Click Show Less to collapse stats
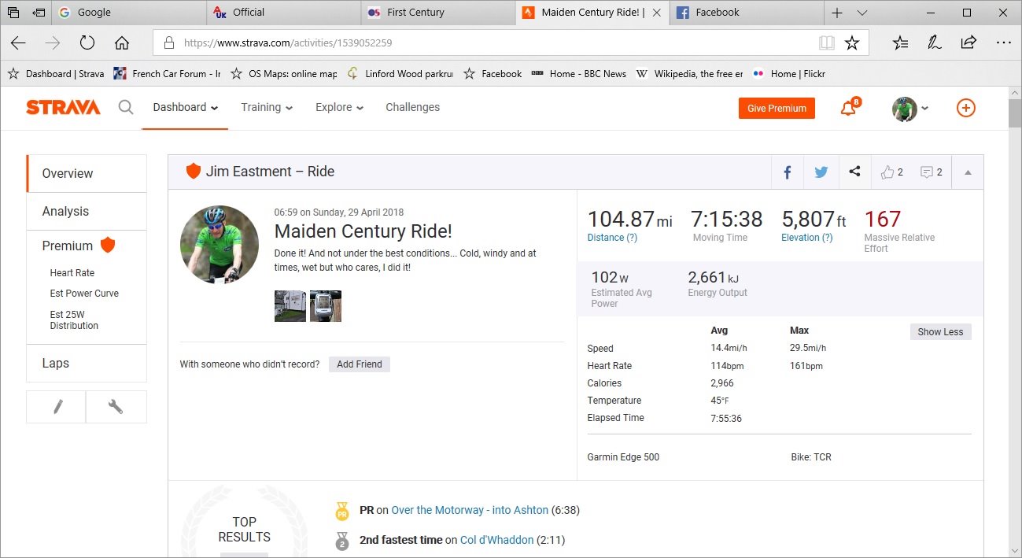This screenshot has width=1022, height=558. [940, 331]
